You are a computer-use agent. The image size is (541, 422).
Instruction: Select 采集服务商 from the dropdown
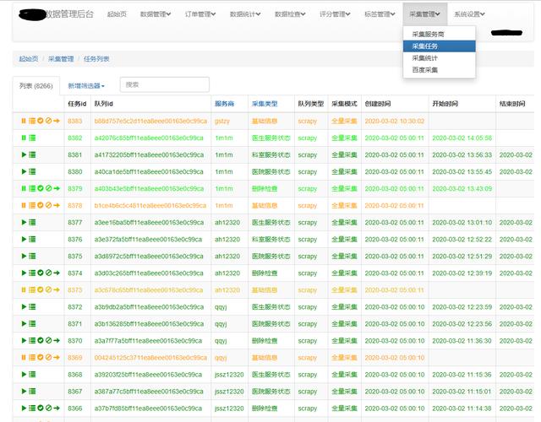pos(440,34)
